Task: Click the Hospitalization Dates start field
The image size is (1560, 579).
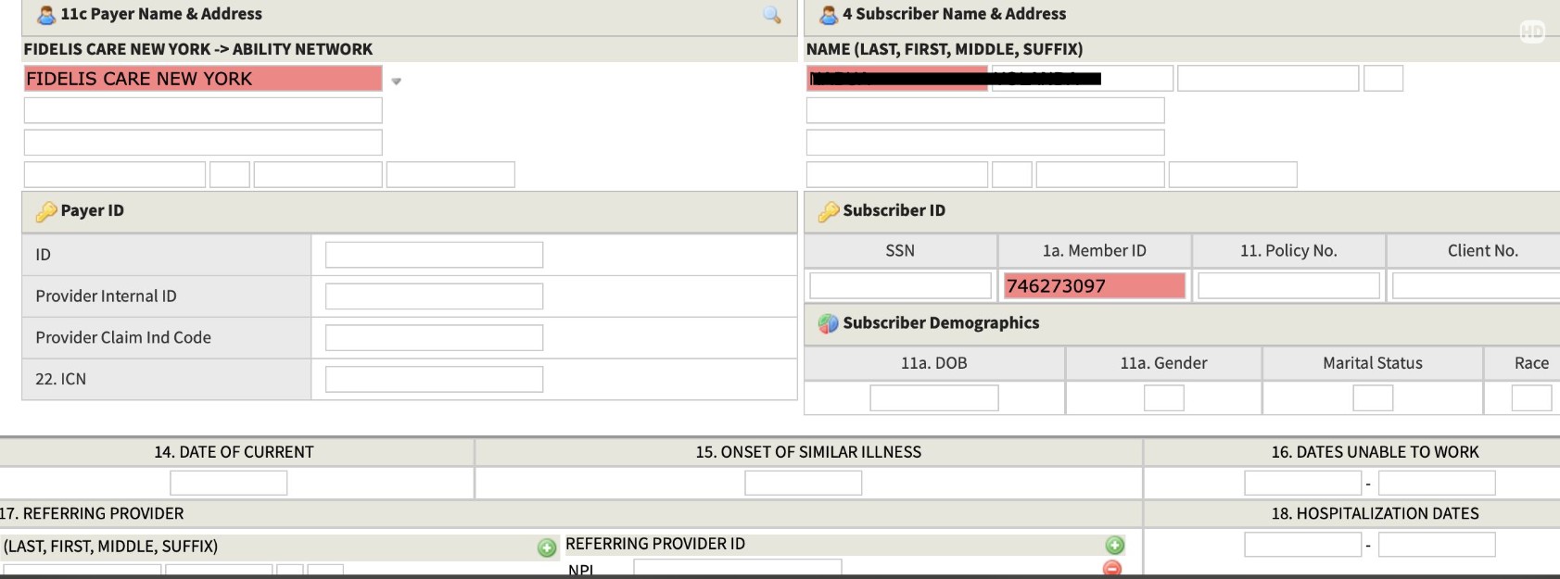Action: (x=1303, y=545)
